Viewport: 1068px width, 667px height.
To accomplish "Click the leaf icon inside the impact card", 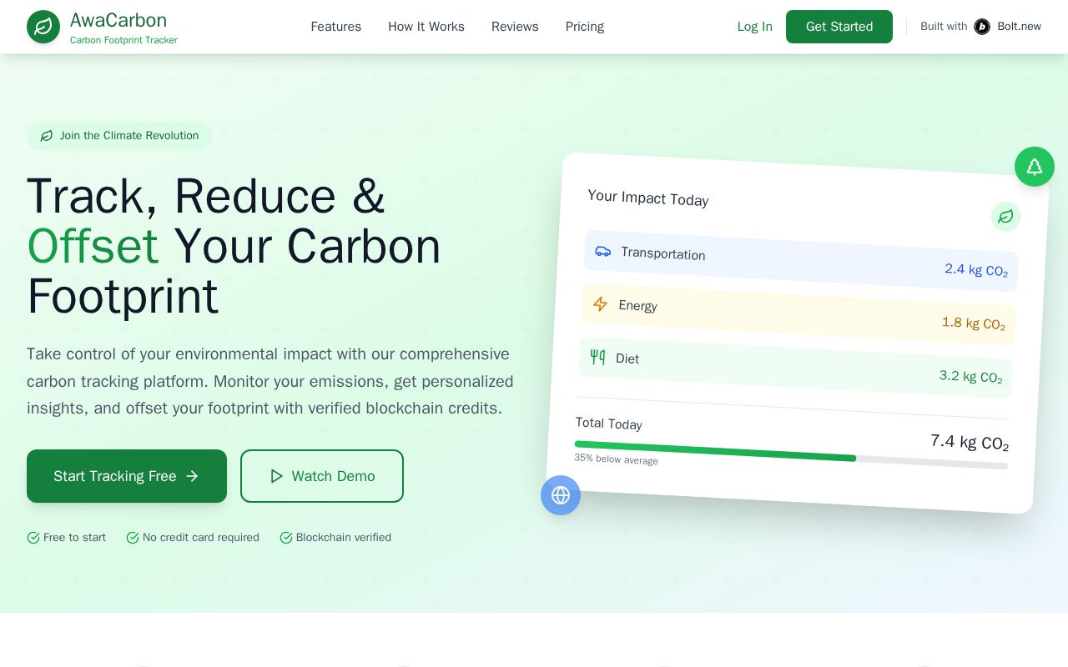I will (x=1005, y=217).
